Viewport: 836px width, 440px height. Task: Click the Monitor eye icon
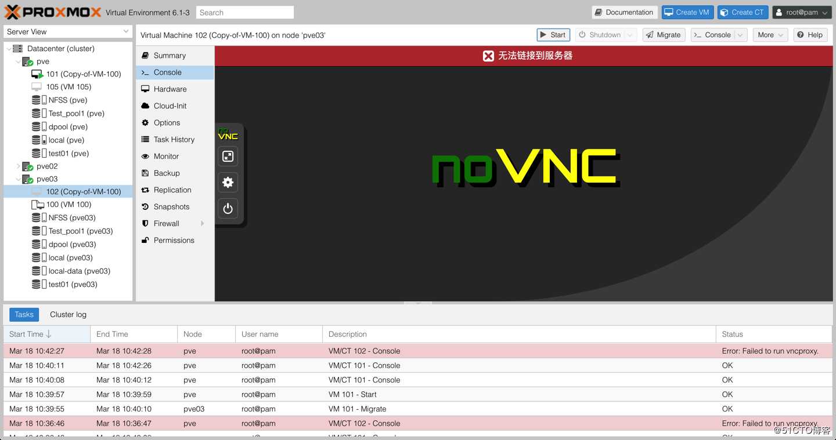(x=145, y=157)
